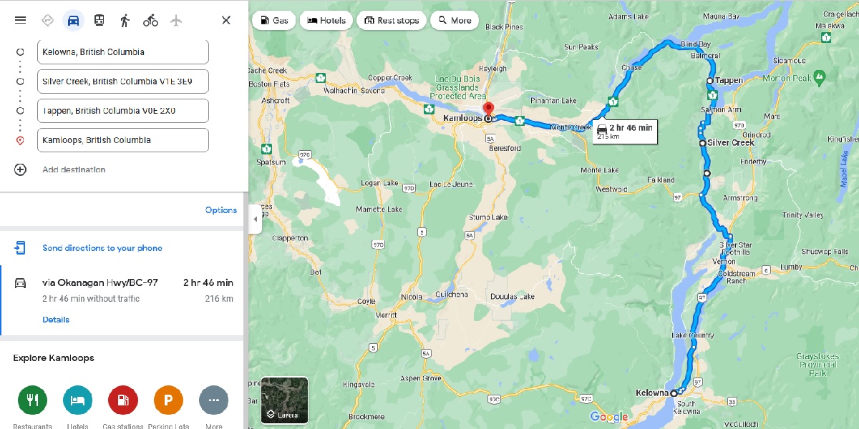859x429 pixels.
Task: Open More explore categories
Action: click(x=213, y=400)
